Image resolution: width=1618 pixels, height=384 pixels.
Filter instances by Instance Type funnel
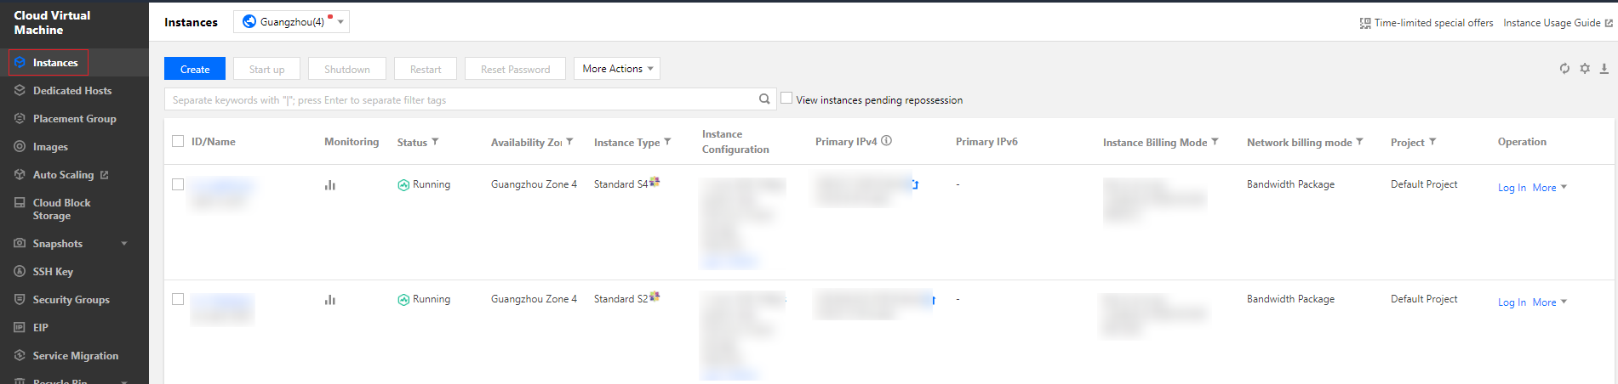(667, 142)
